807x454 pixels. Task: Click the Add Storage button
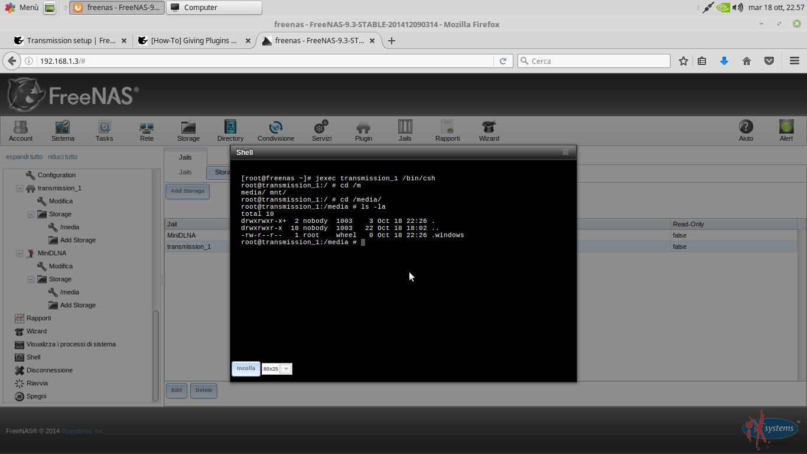click(x=187, y=191)
